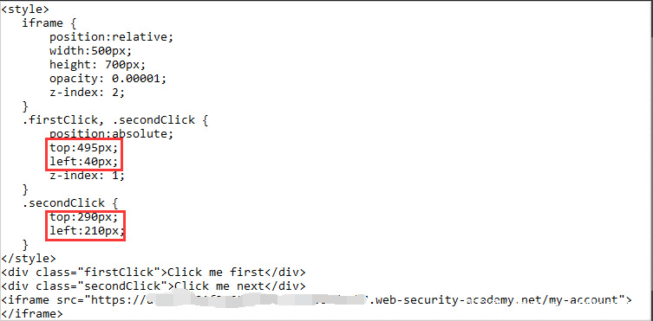Place cursor on position:relative line
The image size is (653, 321).
[x=111, y=37]
